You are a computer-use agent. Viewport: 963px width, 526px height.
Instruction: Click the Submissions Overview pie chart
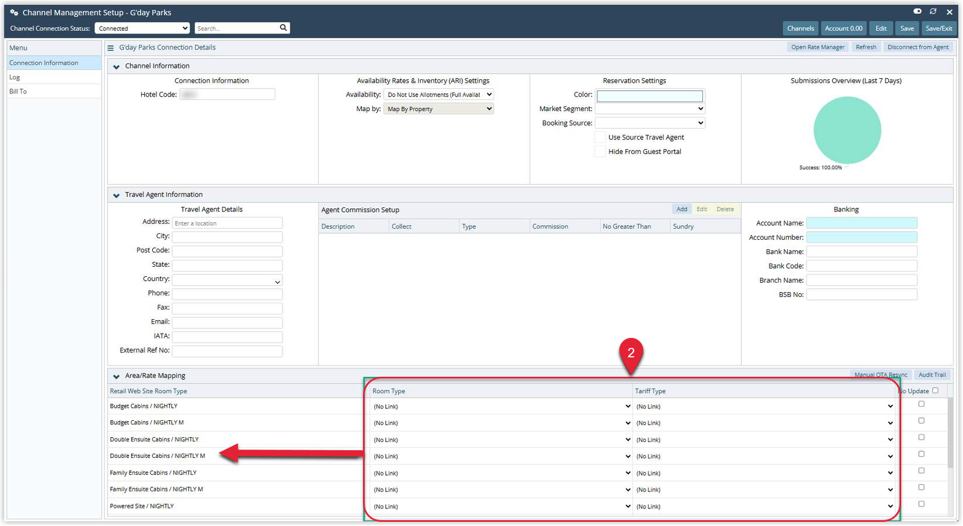pyautogui.click(x=847, y=130)
